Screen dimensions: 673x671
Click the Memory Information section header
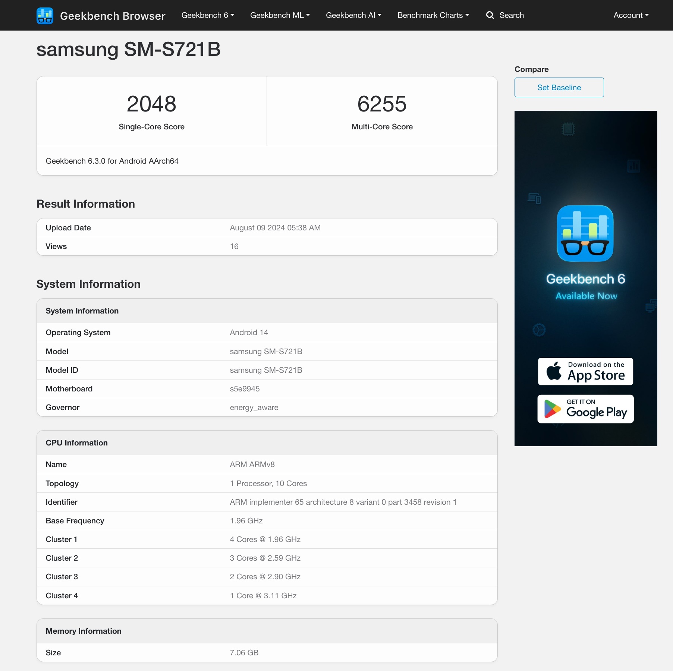[267, 631]
